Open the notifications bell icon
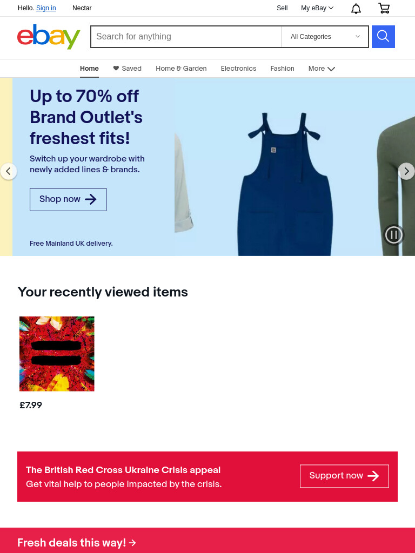 pyautogui.click(x=356, y=9)
